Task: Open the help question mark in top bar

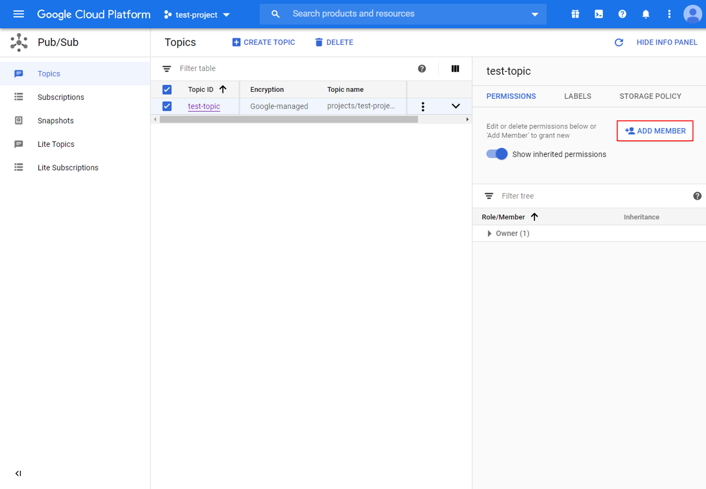Action: point(622,14)
